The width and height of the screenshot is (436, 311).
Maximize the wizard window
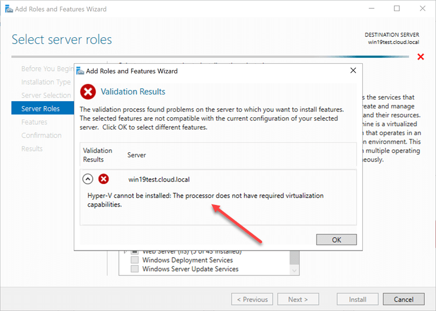coord(397,9)
